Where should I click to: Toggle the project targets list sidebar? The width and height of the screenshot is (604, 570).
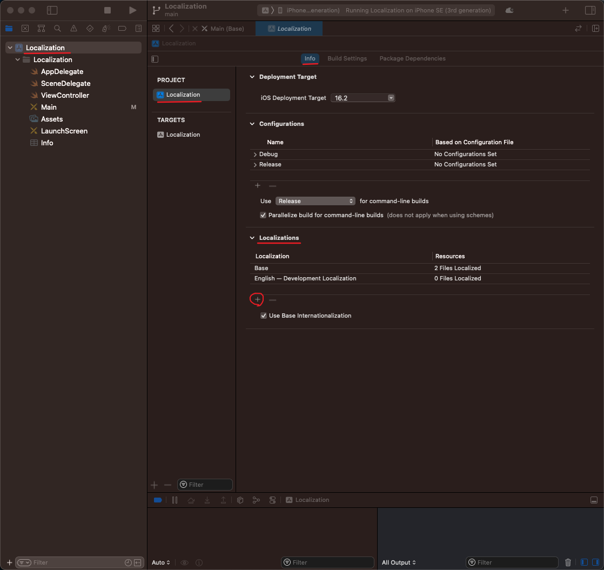point(155,59)
